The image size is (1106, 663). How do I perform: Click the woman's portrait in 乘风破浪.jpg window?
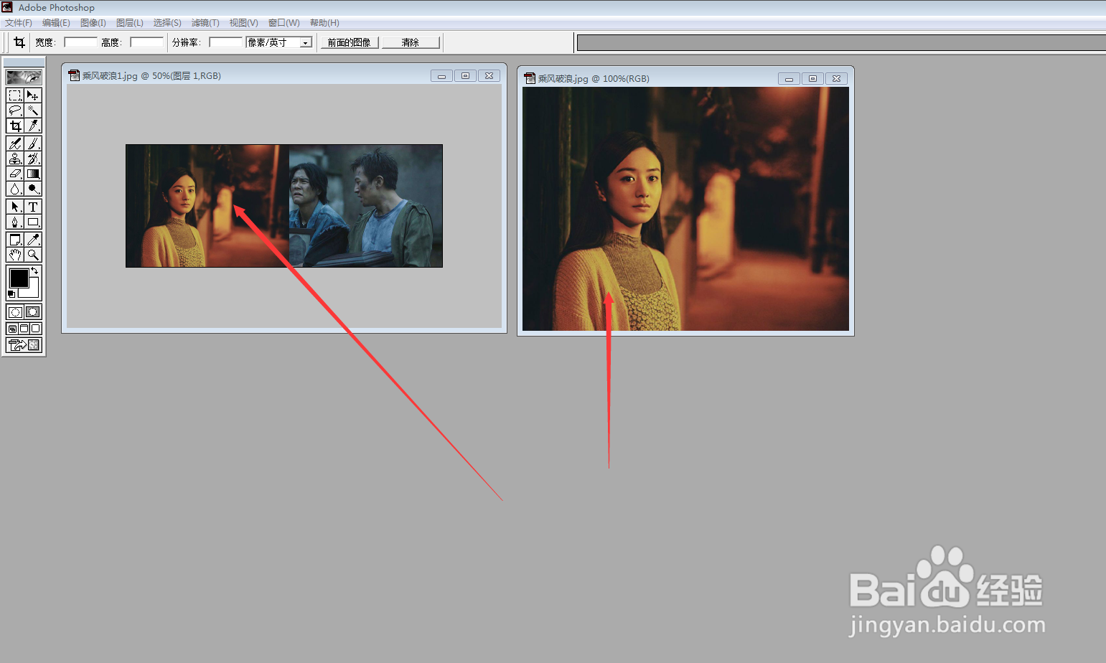[685, 209]
